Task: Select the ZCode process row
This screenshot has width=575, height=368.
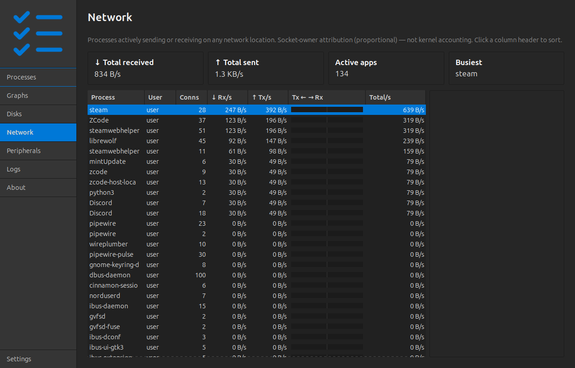Action: pos(257,120)
